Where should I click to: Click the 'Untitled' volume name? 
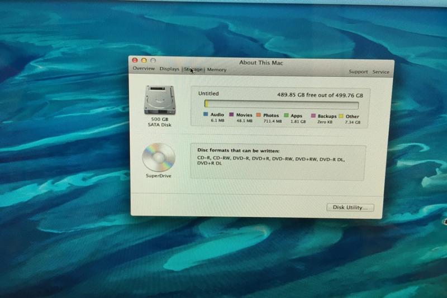(208, 93)
